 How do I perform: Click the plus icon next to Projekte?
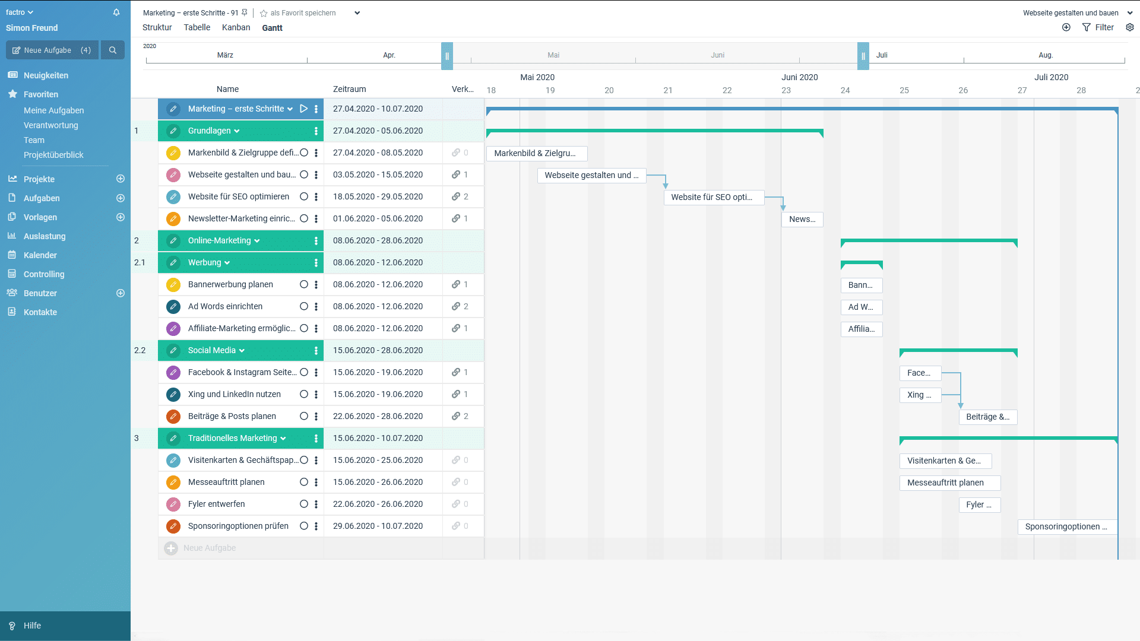[121, 179]
